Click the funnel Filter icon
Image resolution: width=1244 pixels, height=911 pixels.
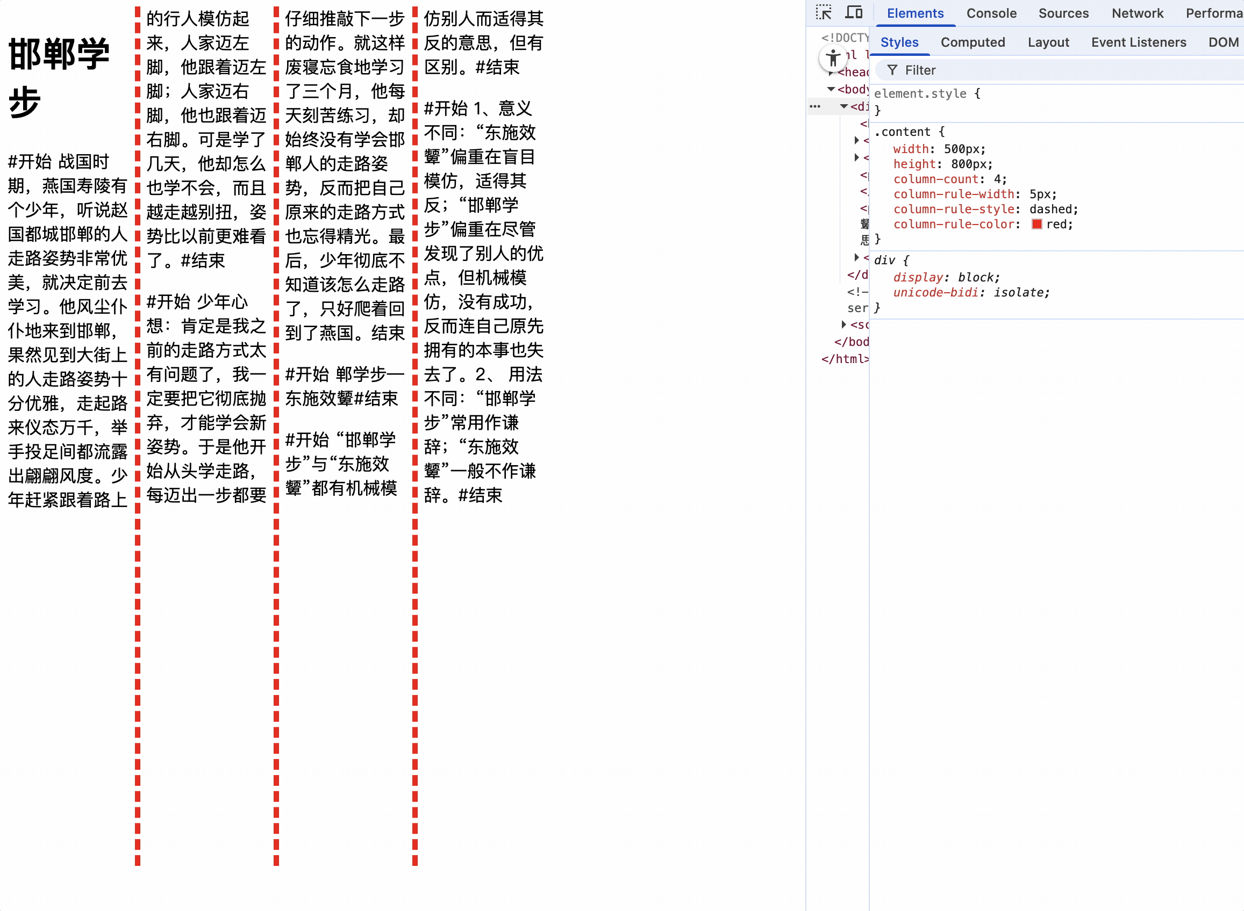[x=892, y=70]
